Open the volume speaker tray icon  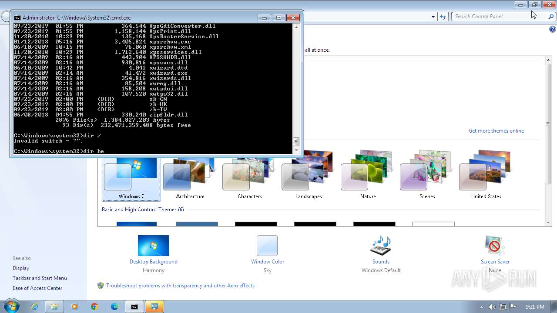[x=492, y=307]
